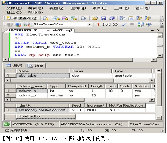Switch to the 结果 results tab
Screen dimensions: 167x143
[x=14, y=66]
